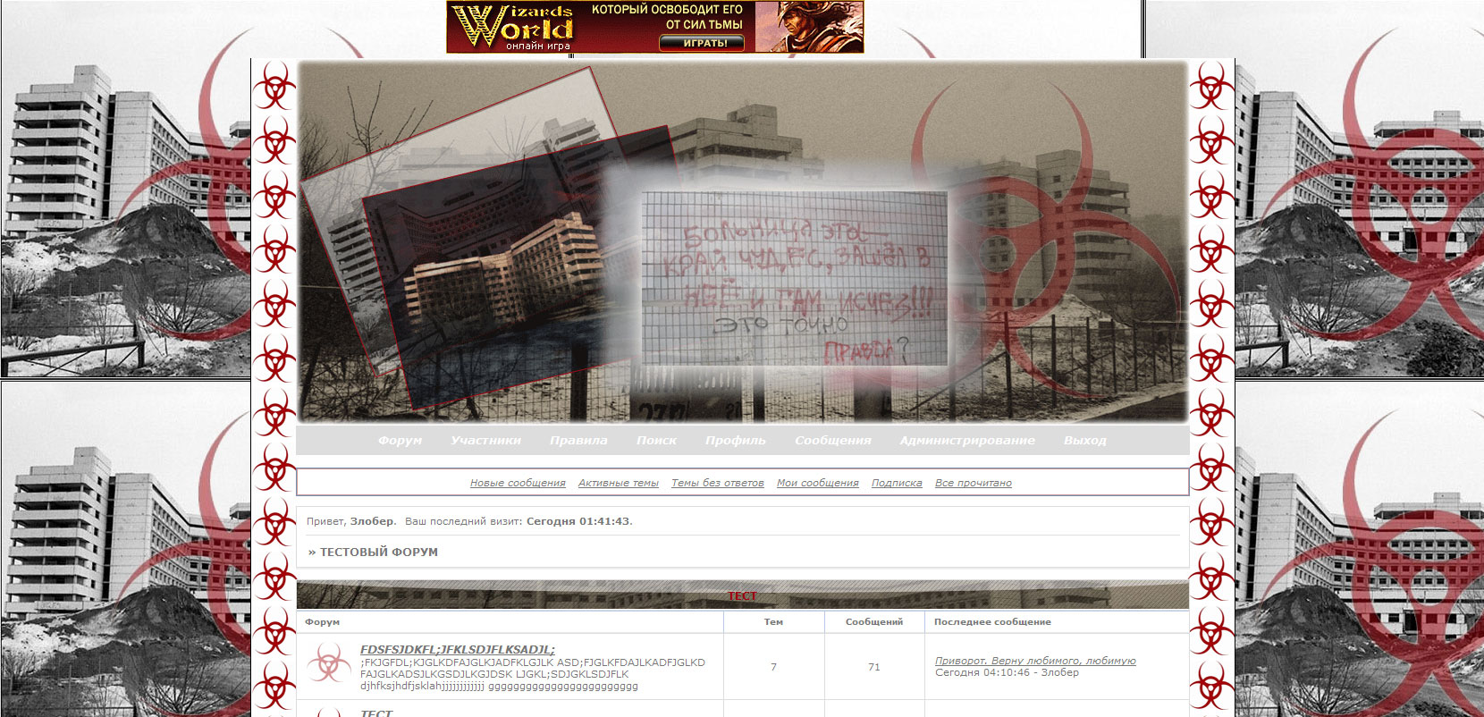Open Темы без ответов link

[717, 483]
